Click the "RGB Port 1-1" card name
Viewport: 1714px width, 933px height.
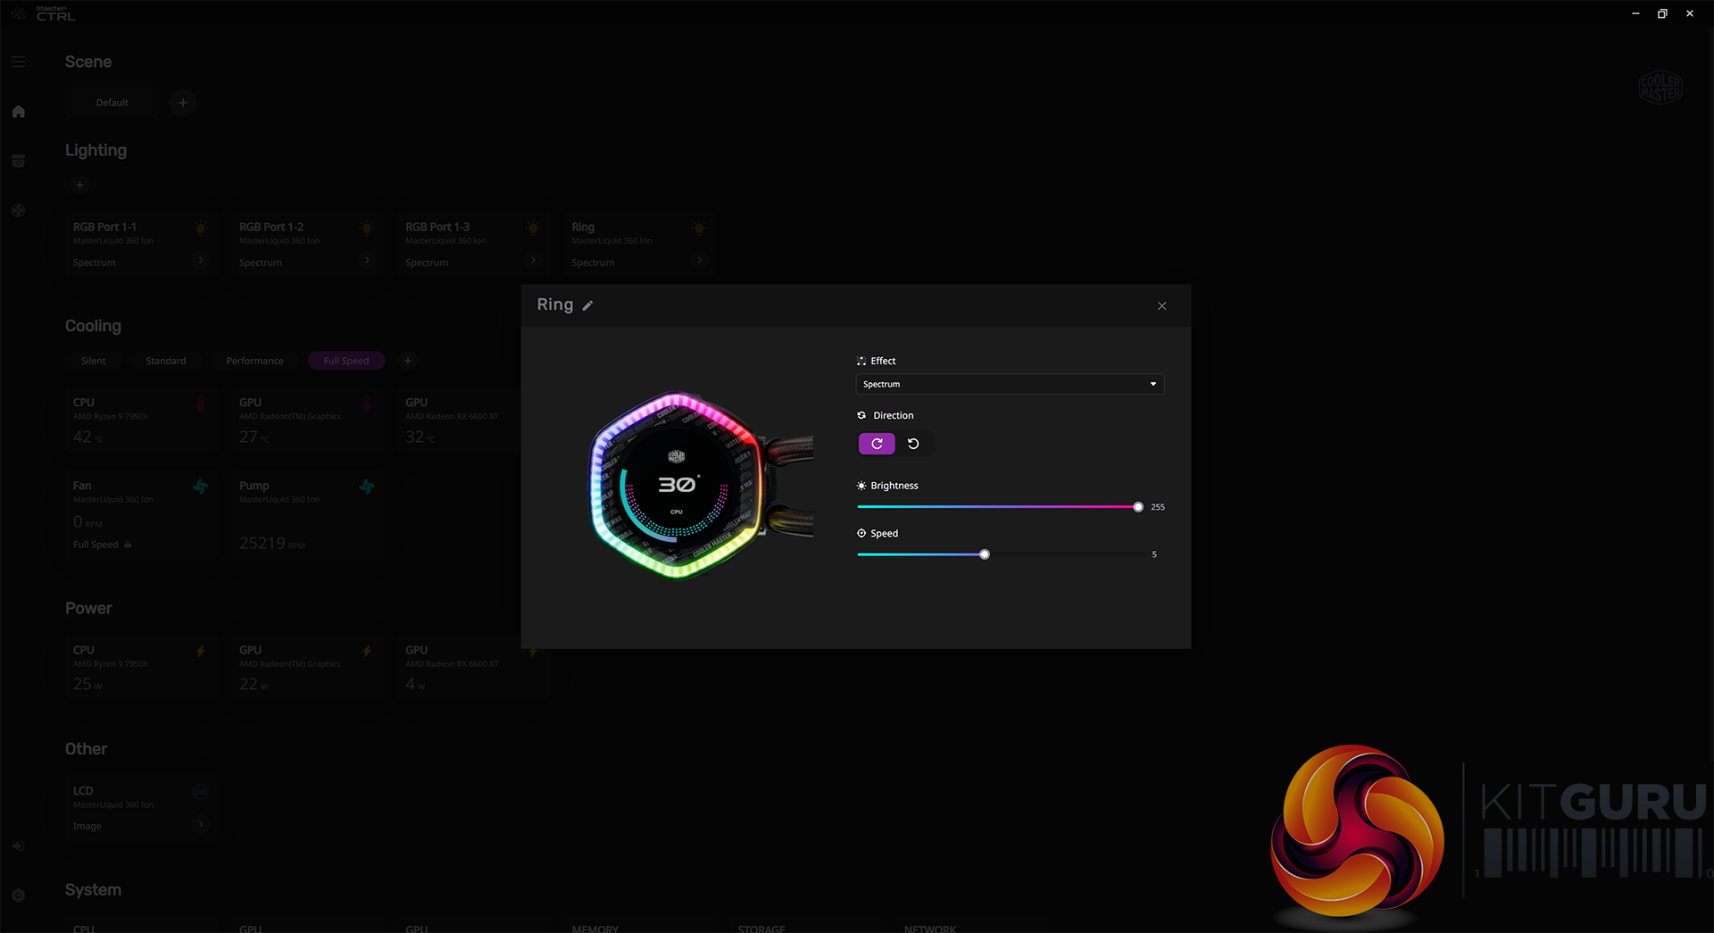tap(104, 227)
